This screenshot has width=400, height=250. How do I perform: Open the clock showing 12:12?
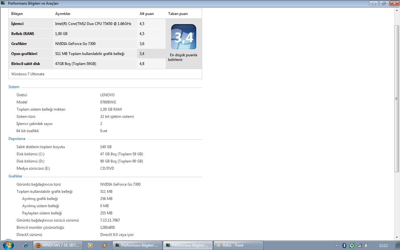383,246
